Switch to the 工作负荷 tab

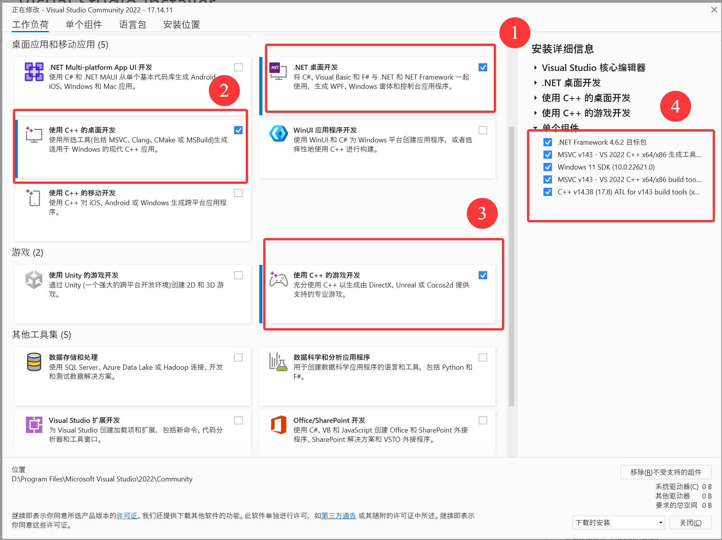tap(30, 25)
